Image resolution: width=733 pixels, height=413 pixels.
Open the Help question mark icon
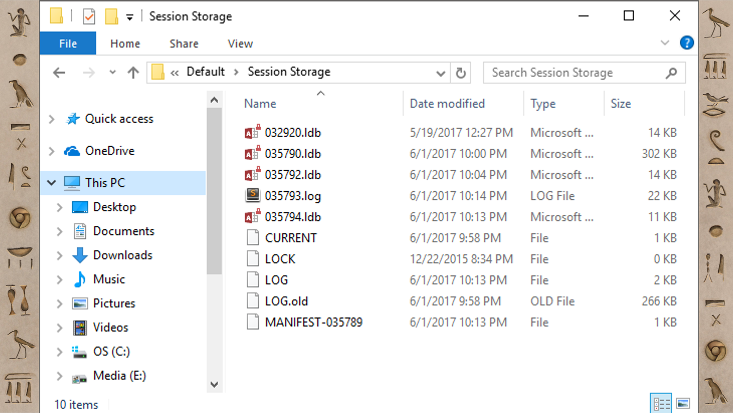pos(686,43)
